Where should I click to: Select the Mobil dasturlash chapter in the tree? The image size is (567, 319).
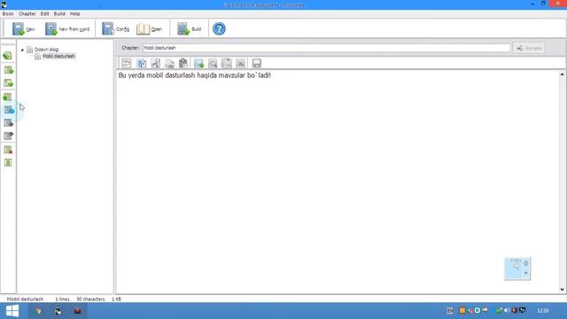58,56
